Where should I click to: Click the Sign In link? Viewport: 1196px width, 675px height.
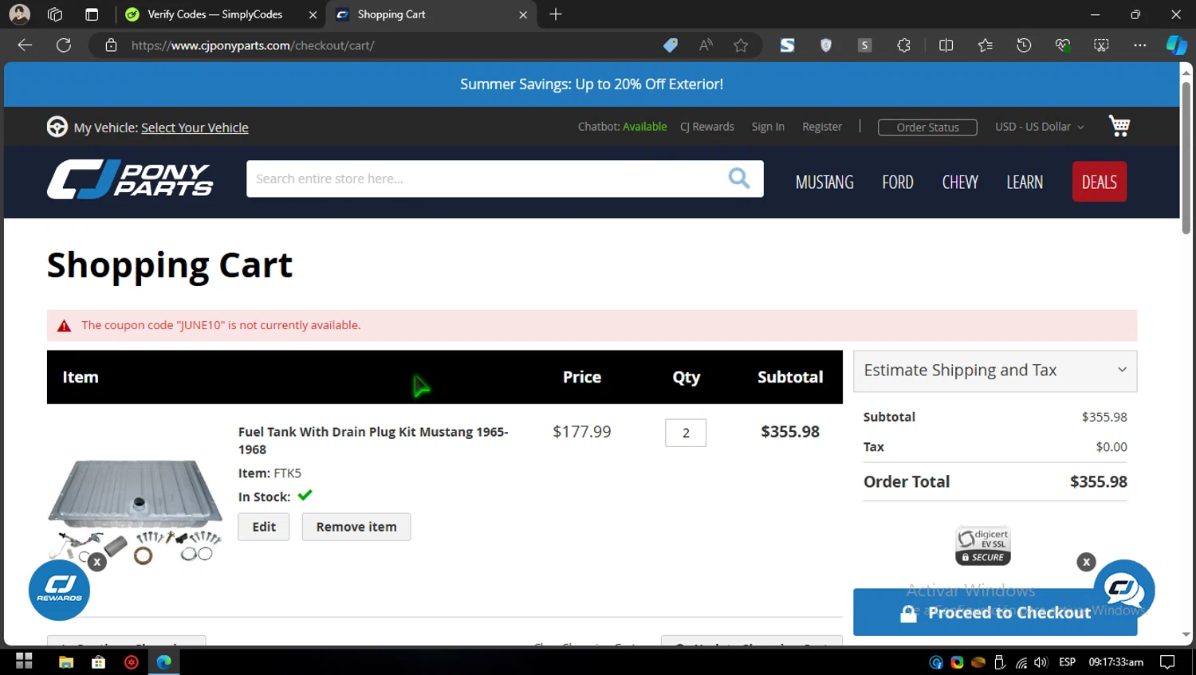[768, 127]
